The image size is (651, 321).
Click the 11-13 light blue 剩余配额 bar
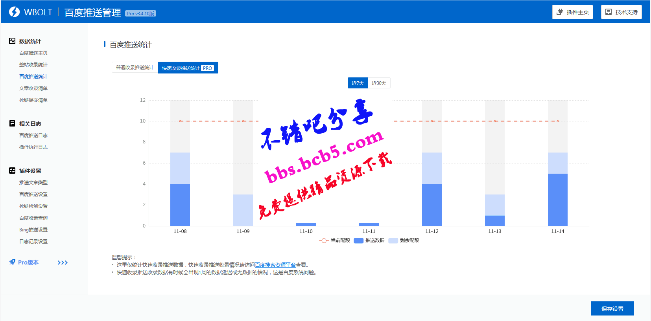(495, 205)
